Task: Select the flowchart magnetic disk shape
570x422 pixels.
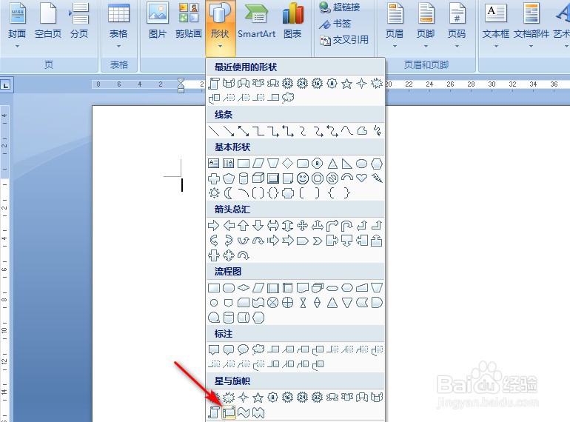Action: coord(229,318)
